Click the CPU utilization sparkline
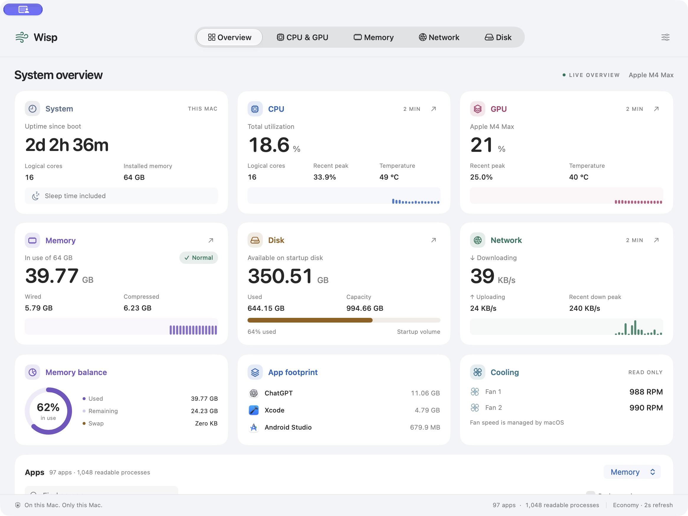The width and height of the screenshot is (688, 516). tap(344, 195)
